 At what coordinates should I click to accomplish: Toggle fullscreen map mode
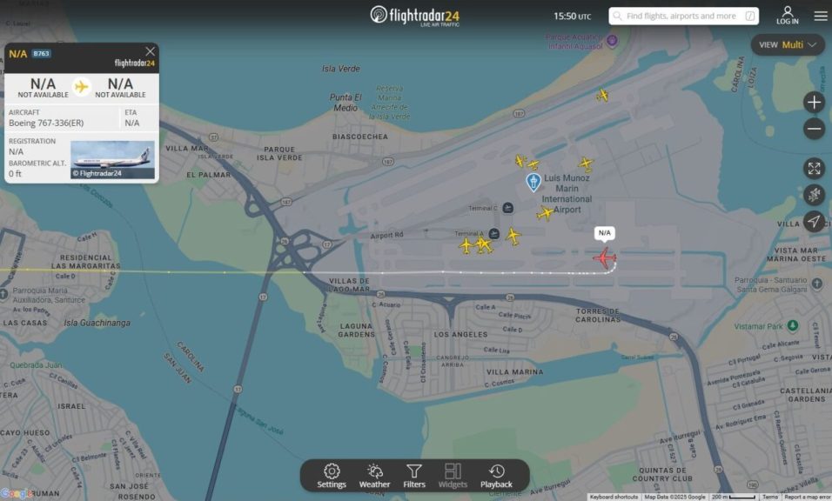(814, 169)
